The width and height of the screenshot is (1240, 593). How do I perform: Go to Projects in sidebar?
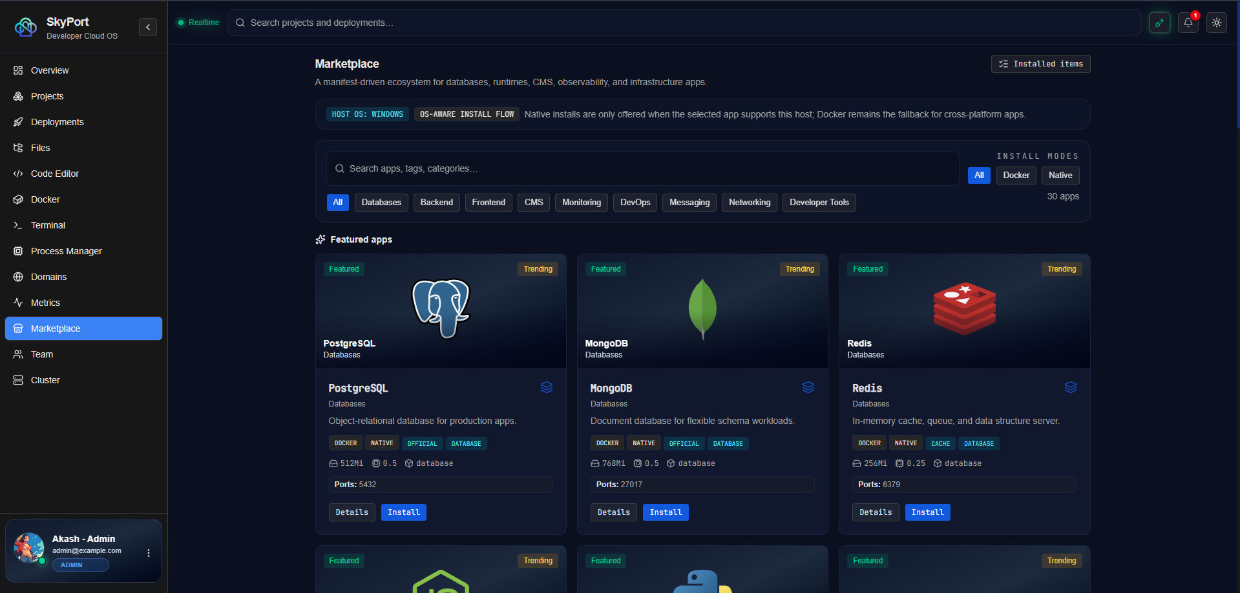(83, 96)
